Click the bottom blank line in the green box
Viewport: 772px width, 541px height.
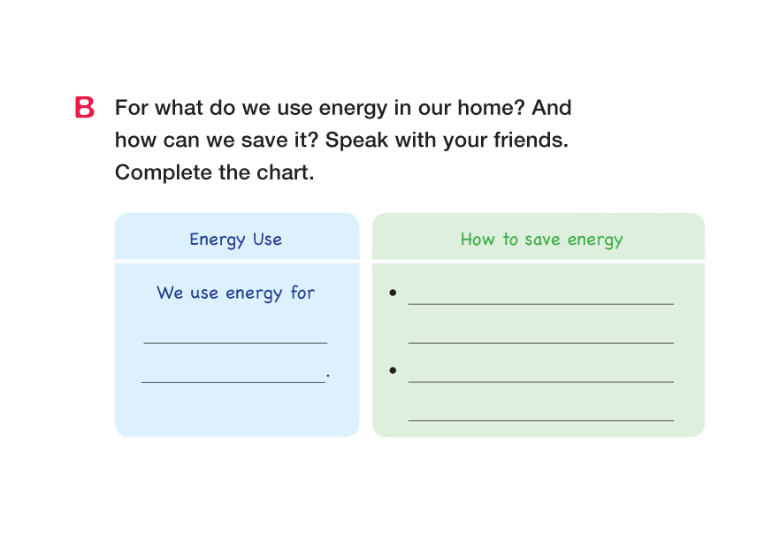pos(540,418)
